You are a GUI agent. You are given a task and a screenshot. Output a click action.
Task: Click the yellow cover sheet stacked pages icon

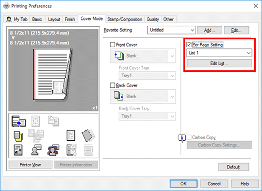click(18, 136)
